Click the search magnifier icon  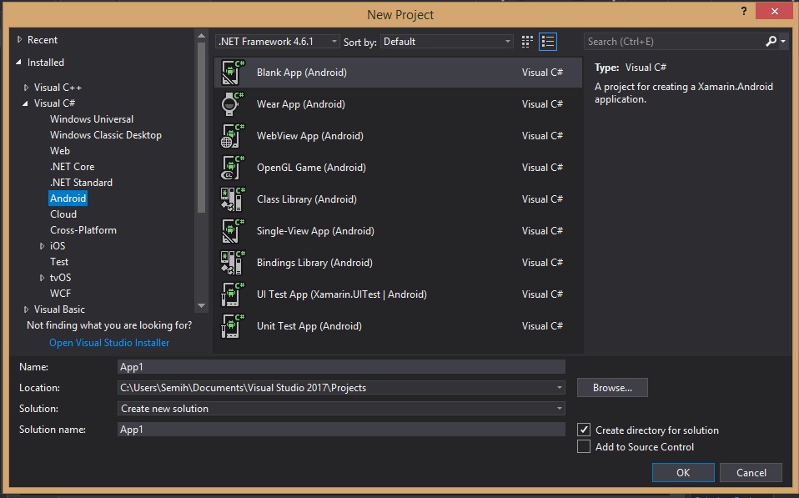tap(771, 41)
